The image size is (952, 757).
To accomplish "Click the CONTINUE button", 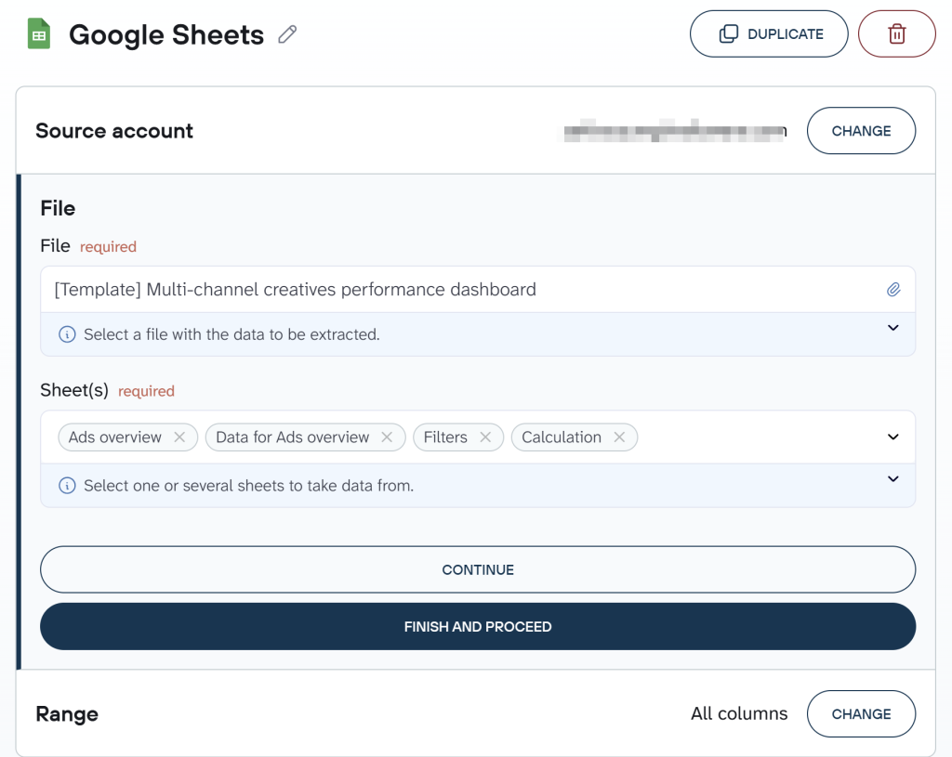I will point(478,569).
